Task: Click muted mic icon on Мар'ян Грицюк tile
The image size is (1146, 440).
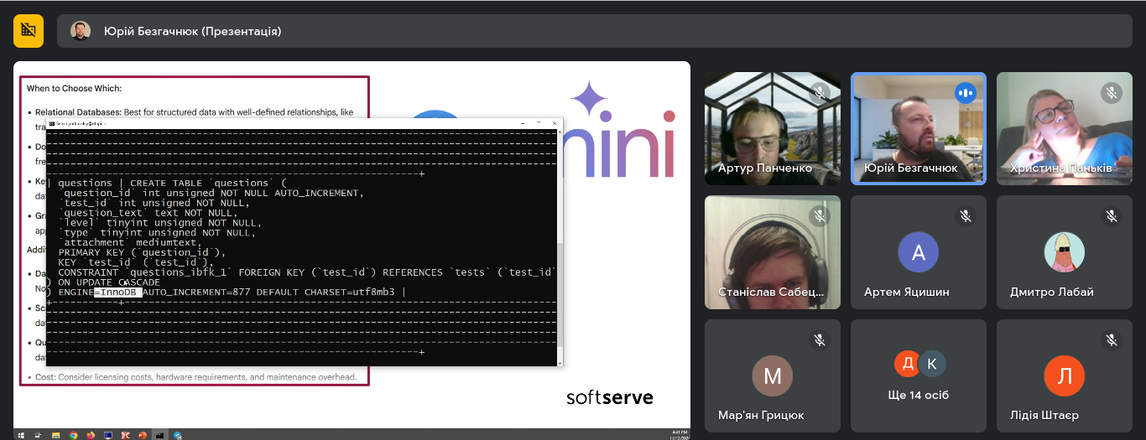Action: point(820,339)
